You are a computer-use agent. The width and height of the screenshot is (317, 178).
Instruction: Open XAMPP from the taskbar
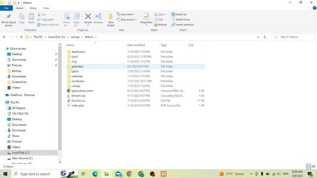point(163,174)
